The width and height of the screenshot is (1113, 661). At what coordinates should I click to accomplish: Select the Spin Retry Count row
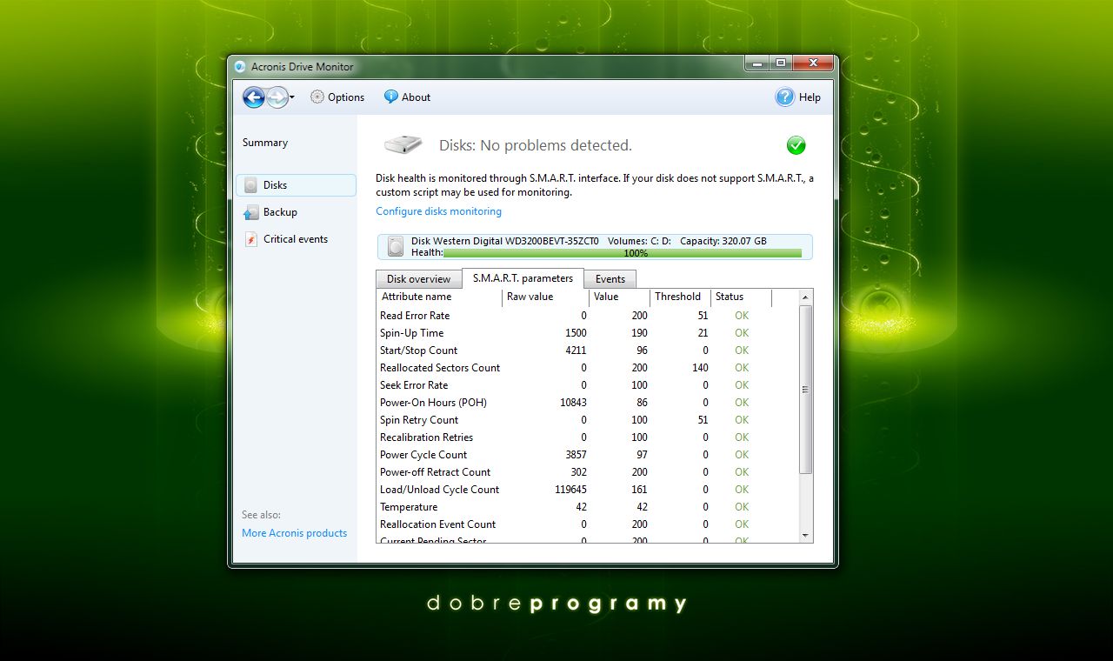[587, 420]
